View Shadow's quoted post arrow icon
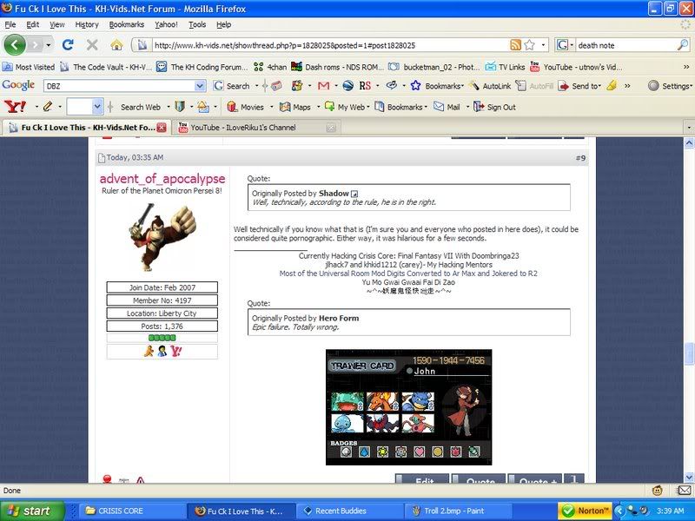The width and height of the screenshot is (695, 521). pos(354,194)
